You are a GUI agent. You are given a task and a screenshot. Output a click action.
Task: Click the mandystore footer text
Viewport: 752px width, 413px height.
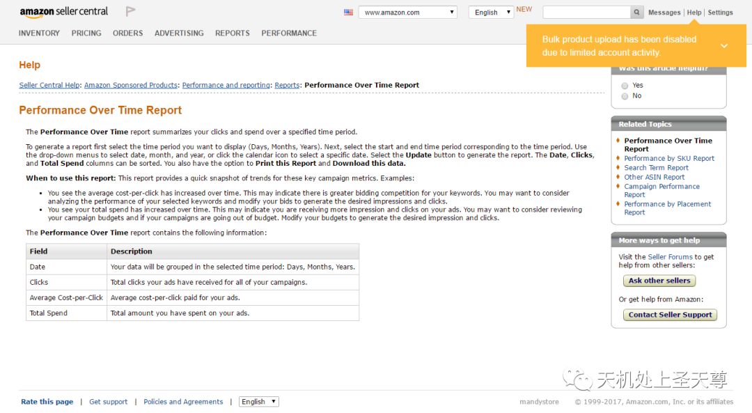point(539,402)
